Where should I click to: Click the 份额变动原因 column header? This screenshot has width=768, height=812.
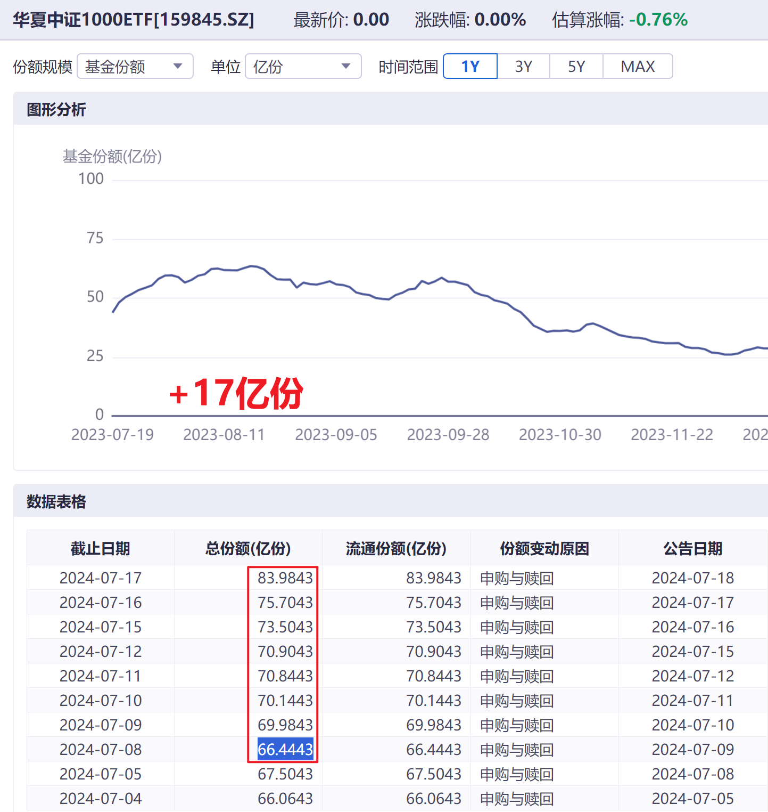pyautogui.click(x=544, y=548)
